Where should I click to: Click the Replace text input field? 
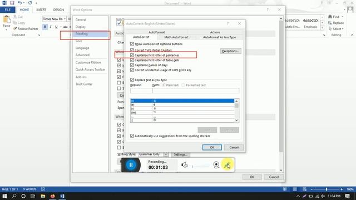141,91
